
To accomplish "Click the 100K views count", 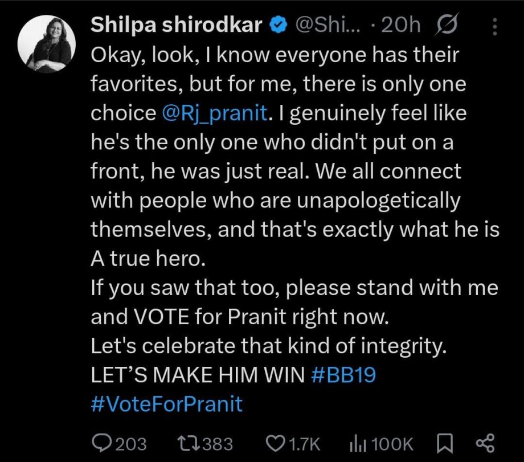I will click(x=391, y=444).
